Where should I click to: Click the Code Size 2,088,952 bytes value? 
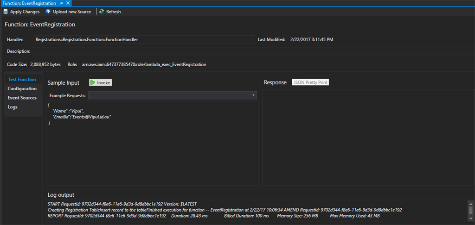tap(45, 64)
